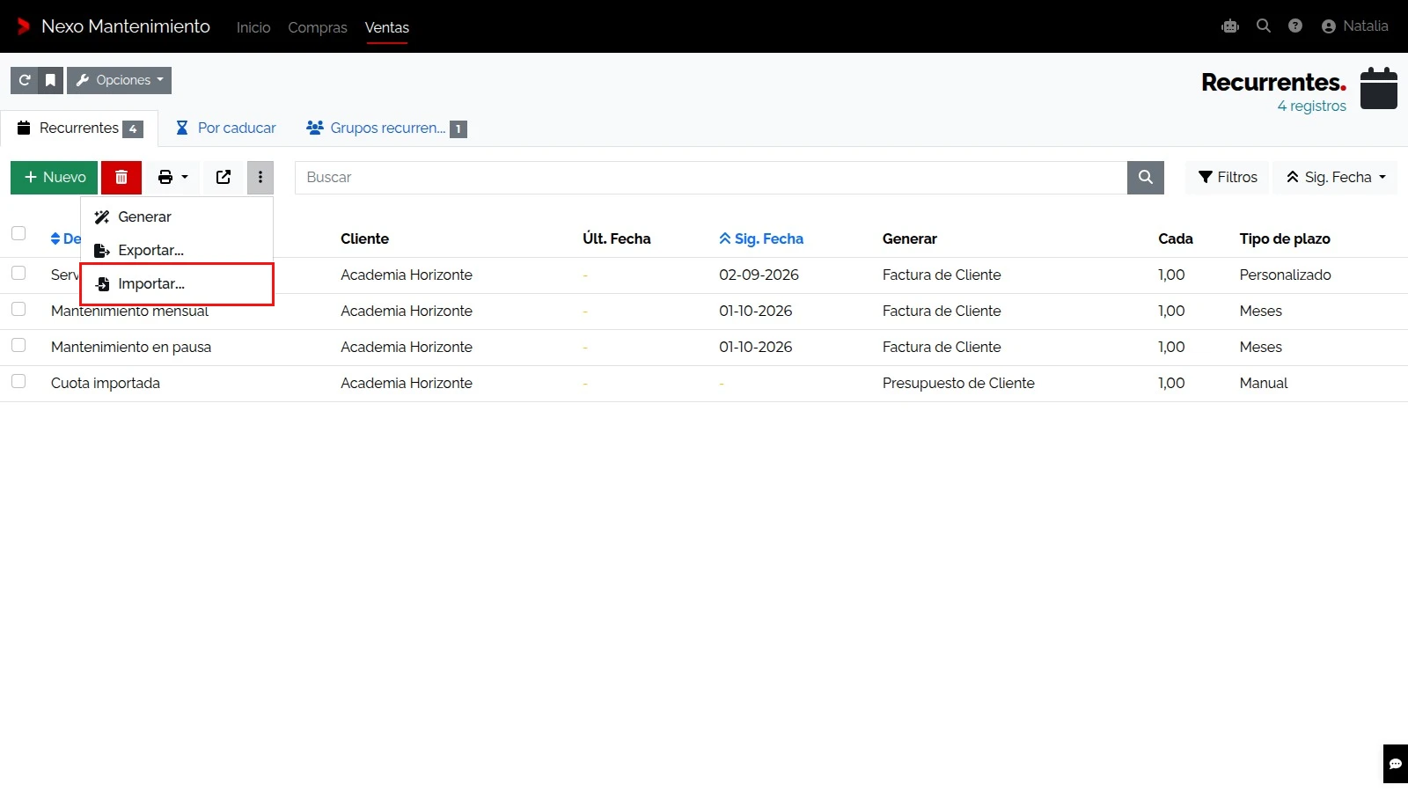The height and width of the screenshot is (792, 1408).
Task: Open the Filtros button
Action: (1228, 178)
